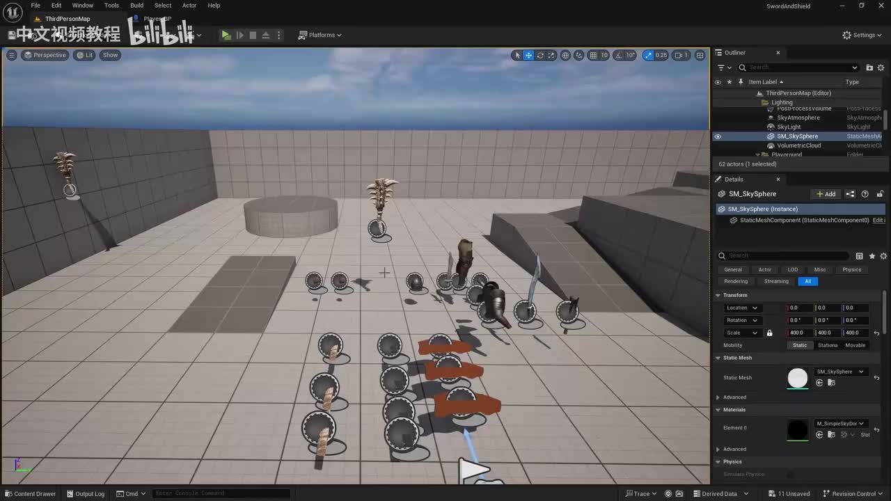Toggle scale snapping in the viewport
This screenshot has width=891, height=501.
click(x=649, y=55)
